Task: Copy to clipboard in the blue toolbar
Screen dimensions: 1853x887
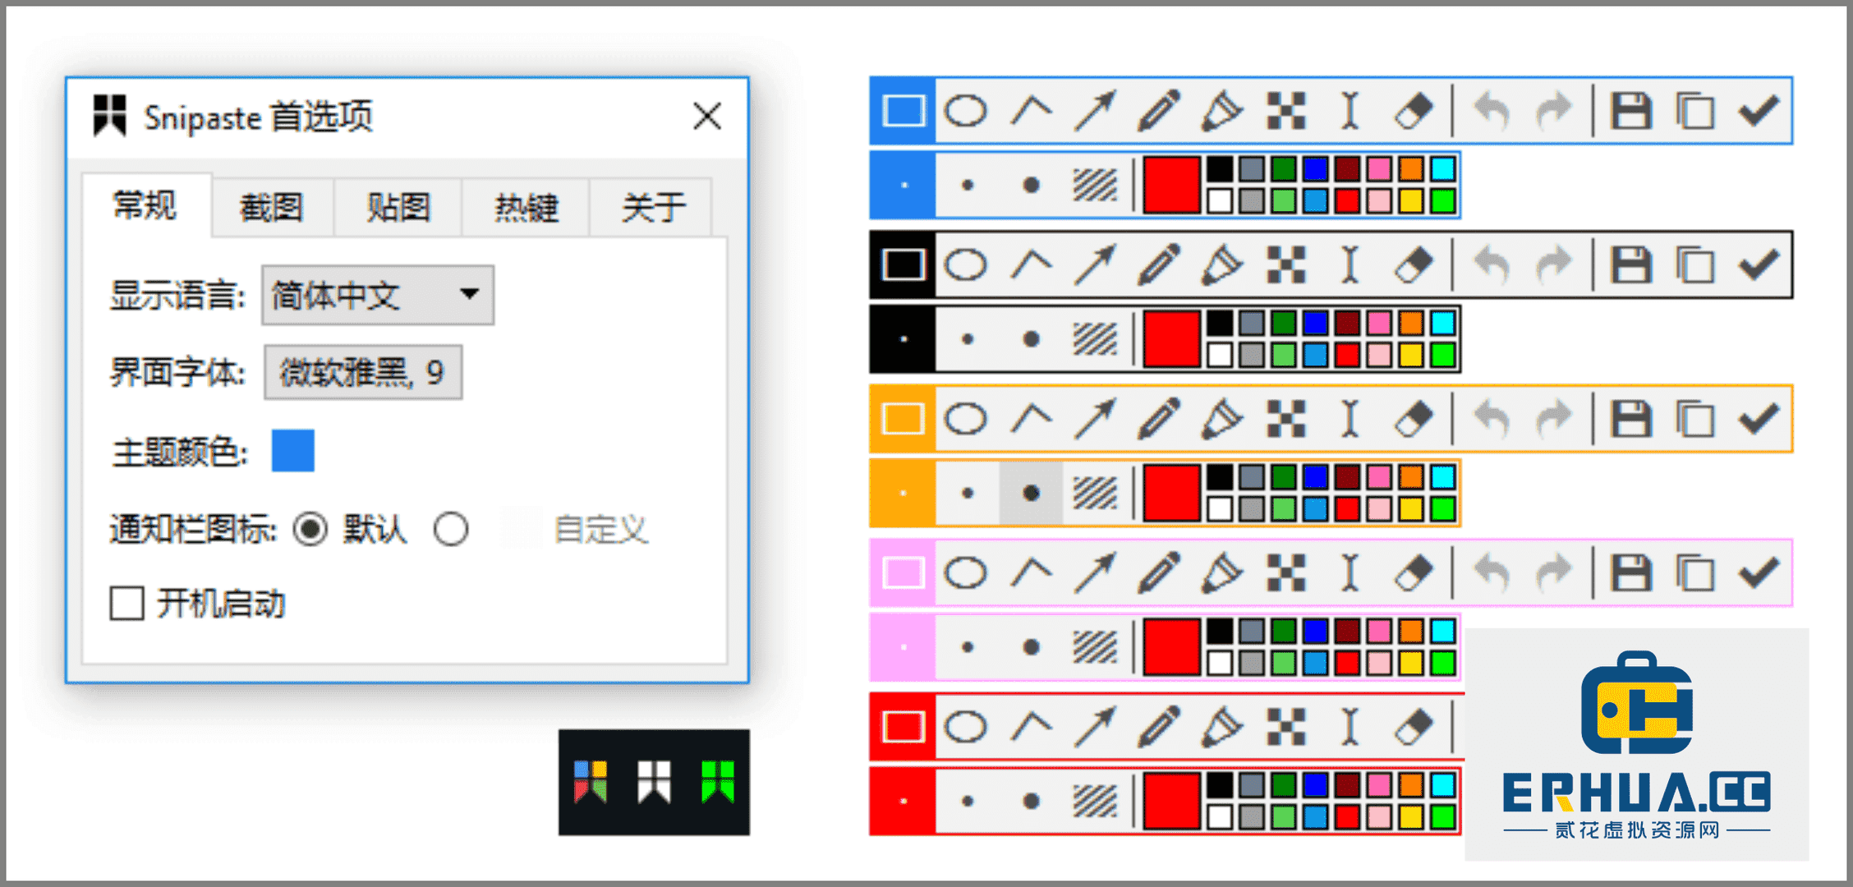Action: [x=1694, y=111]
